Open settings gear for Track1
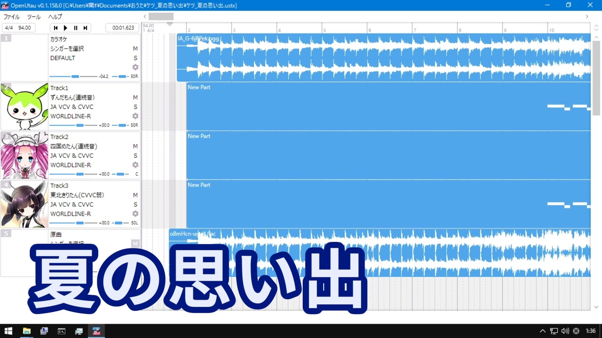 click(x=135, y=116)
